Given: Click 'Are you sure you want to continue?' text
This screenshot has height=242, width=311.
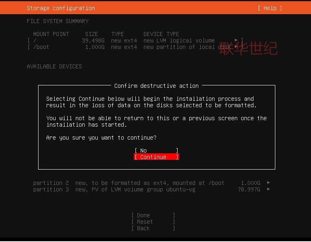Looking at the screenshot, I should pos(101,138).
